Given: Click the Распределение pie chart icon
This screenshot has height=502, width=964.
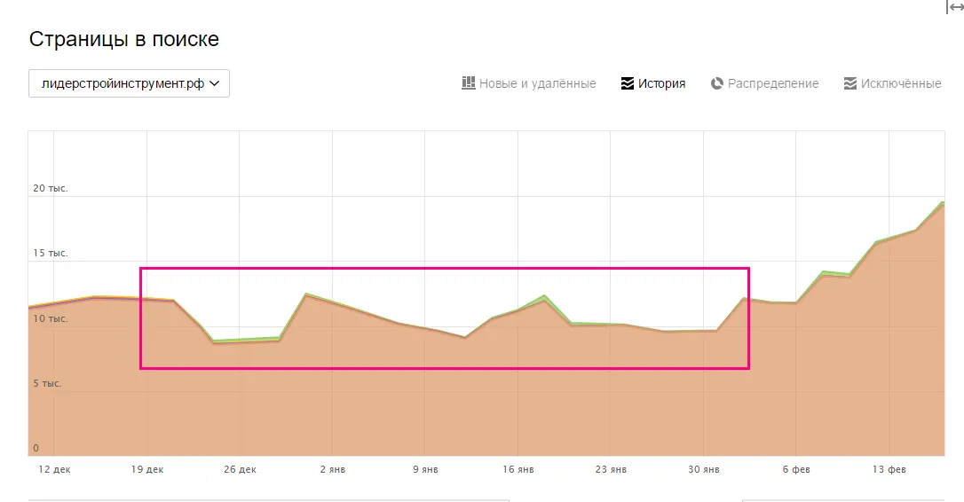Looking at the screenshot, I should click(x=717, y=83).
